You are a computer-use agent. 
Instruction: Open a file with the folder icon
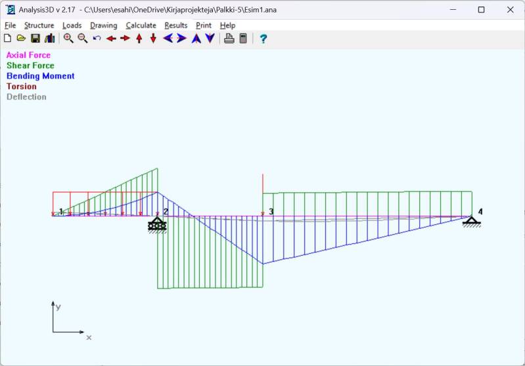[21, 39]
